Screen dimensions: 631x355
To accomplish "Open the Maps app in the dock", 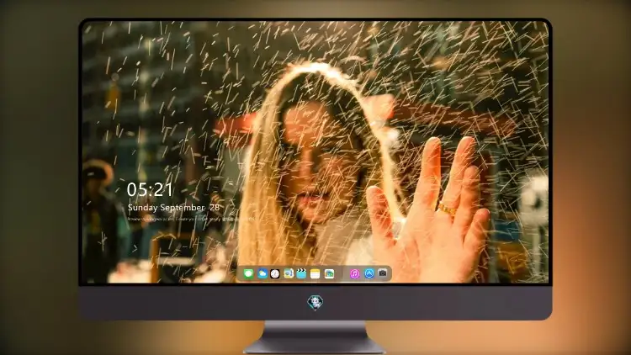I will [x=289, y=273].
